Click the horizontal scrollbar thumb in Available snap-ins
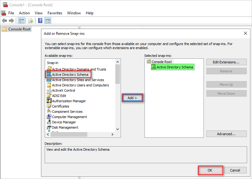 pos(69,134)
